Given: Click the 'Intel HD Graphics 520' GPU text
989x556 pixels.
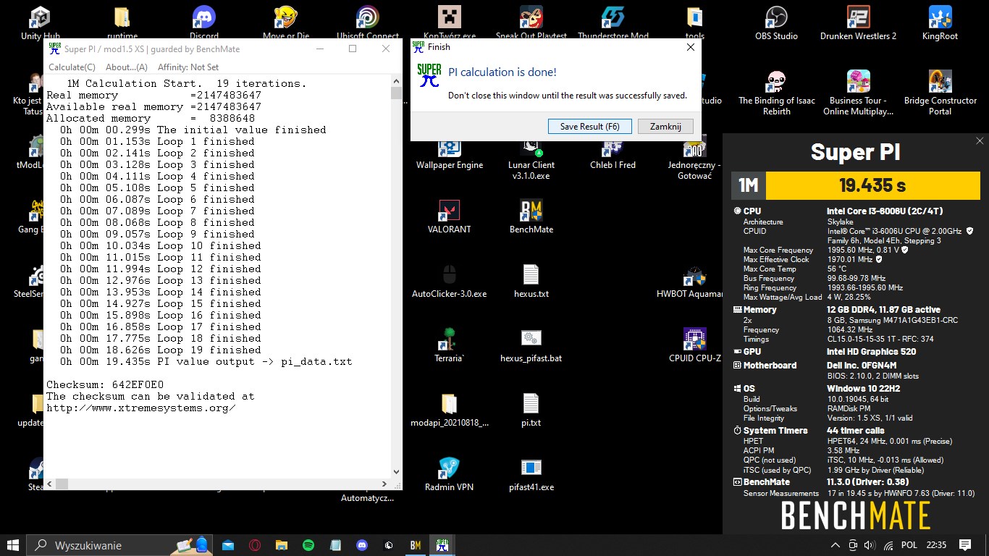Looking at the screenshot, I should [871, 351].
